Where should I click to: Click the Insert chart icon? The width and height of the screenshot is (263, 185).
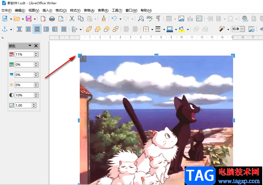190,19
